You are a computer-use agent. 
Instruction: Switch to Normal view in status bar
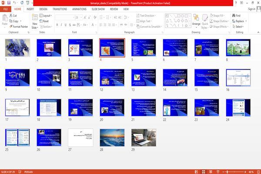[x=197, y=172]
